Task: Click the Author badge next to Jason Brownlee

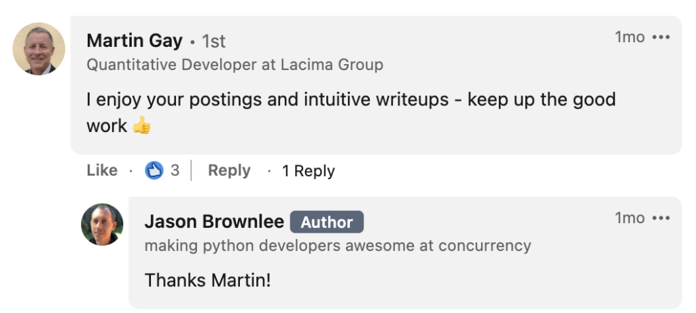Action: pyautogui.click(x=327, y=223)
